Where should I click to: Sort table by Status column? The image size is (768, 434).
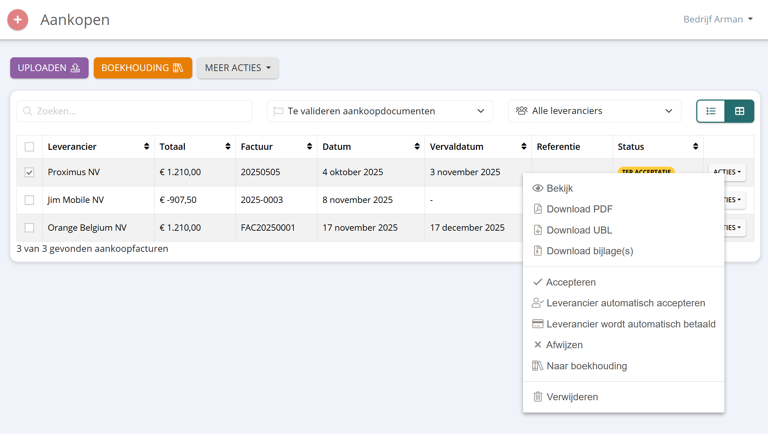(695, 147)
